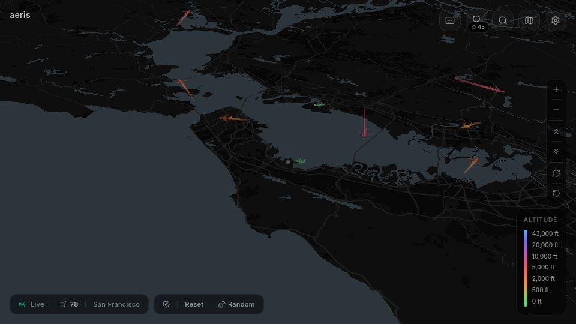Open the keyboard shortcuts panel

(450, 20)
